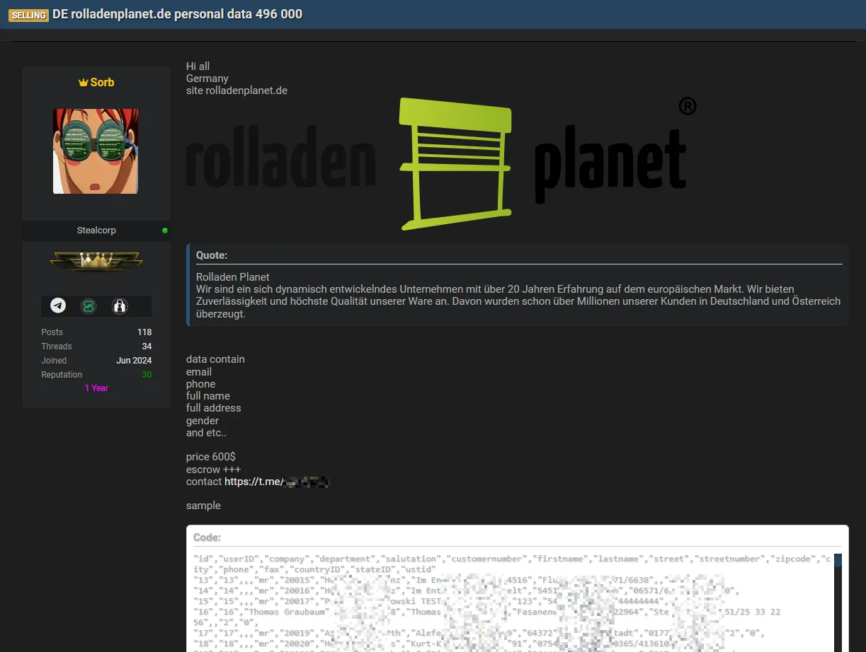Screen dimensions: 866x652
Task: Click the Code: block header label
Action: click(207, 538)
